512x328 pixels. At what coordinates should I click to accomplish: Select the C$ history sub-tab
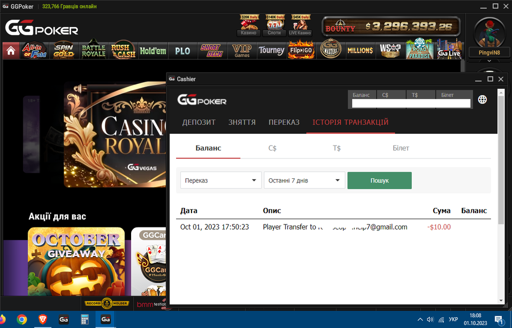272,148
